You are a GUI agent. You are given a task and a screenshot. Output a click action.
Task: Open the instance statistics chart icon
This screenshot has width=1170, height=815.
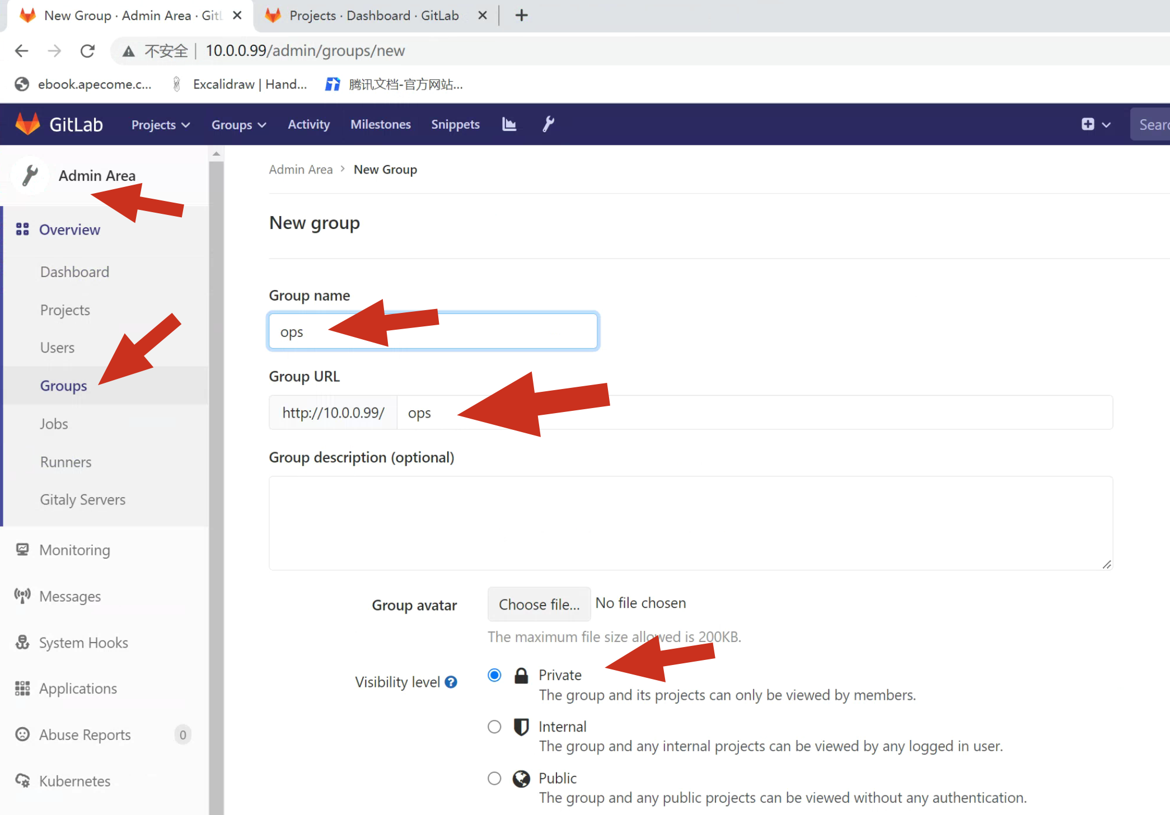(509, 124)
